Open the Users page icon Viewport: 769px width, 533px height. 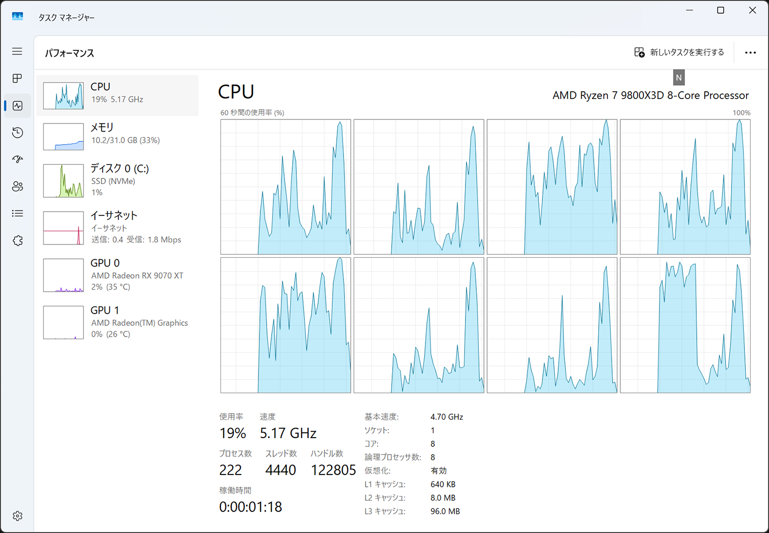click(17, 187)
